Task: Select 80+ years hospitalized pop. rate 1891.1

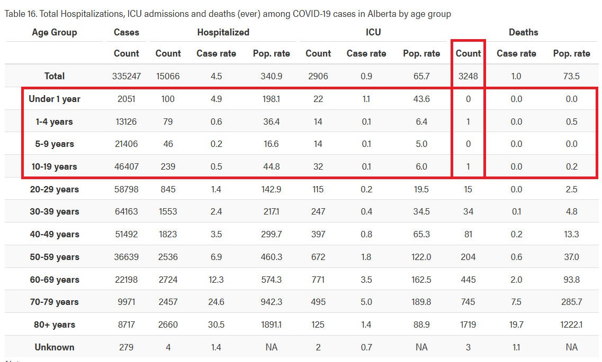Action: coord(272,325)
